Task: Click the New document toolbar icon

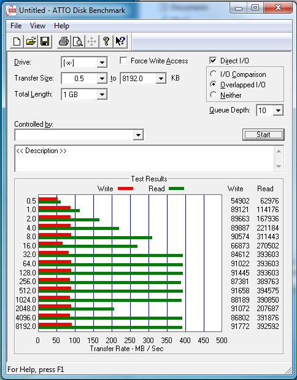Action: pyautogui.click(x=17, y=41)
